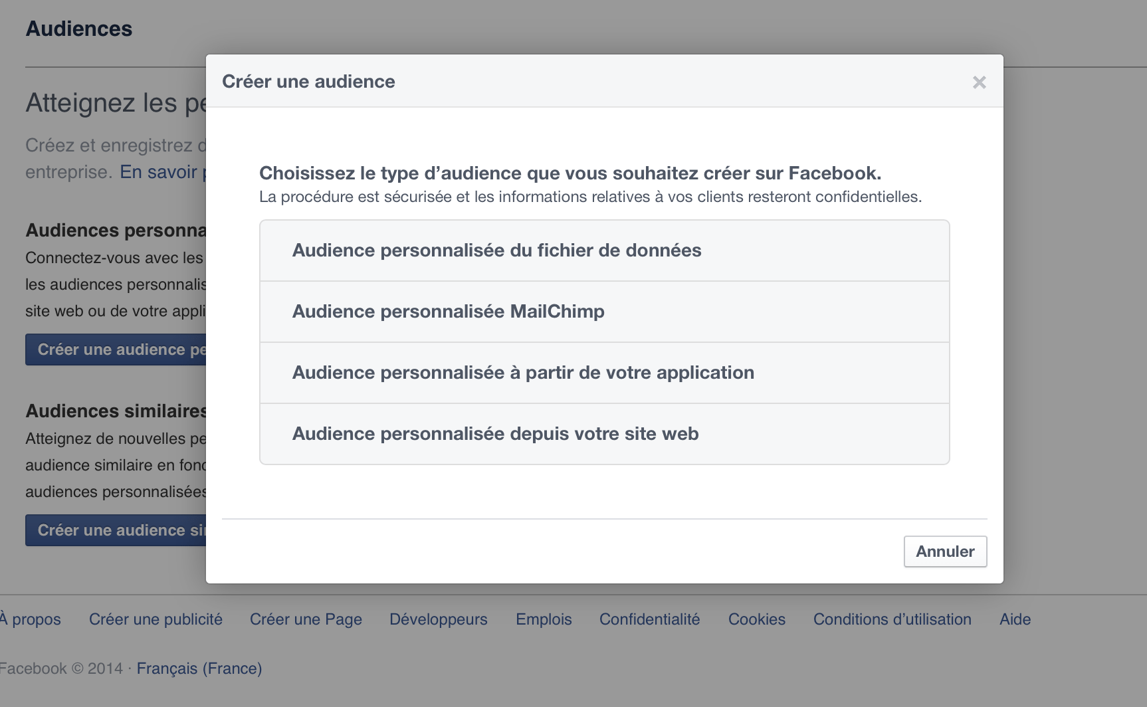Visit the Développeurs footer link

pyautogui.click(x=439, y=619)
